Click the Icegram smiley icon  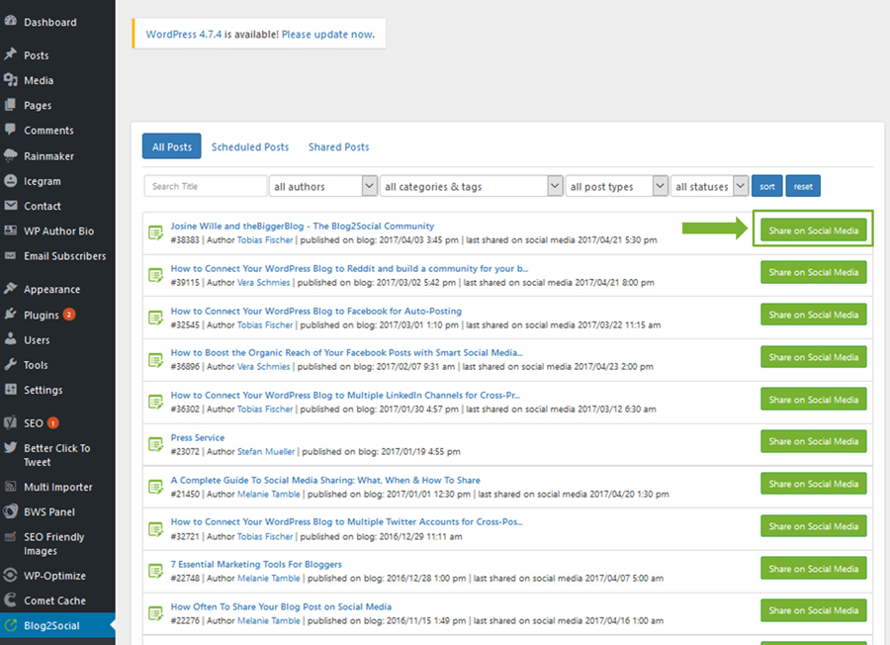[10, 181]
